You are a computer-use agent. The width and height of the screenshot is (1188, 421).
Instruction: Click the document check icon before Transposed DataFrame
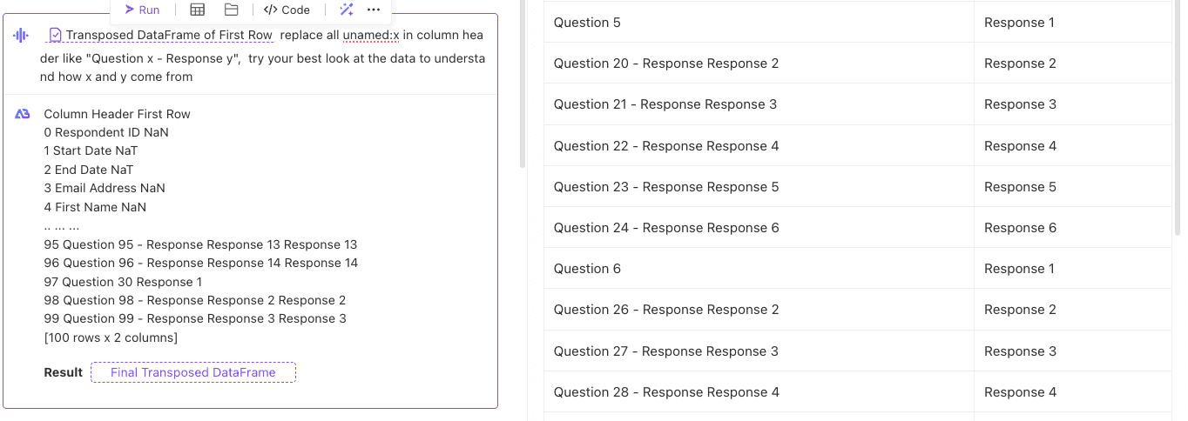click(x=56, y=35)
